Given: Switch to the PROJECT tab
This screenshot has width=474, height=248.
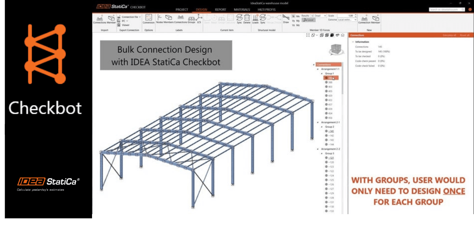Looking at the screenshot, I should [182, 9].
